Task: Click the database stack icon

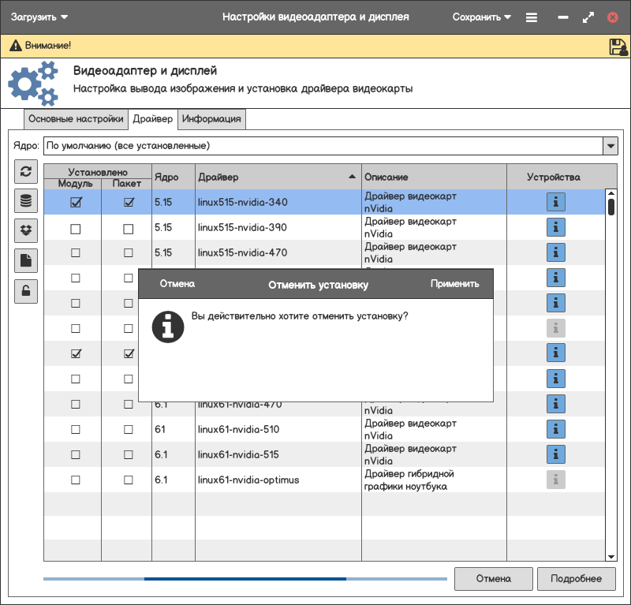Action: (26, 201)
